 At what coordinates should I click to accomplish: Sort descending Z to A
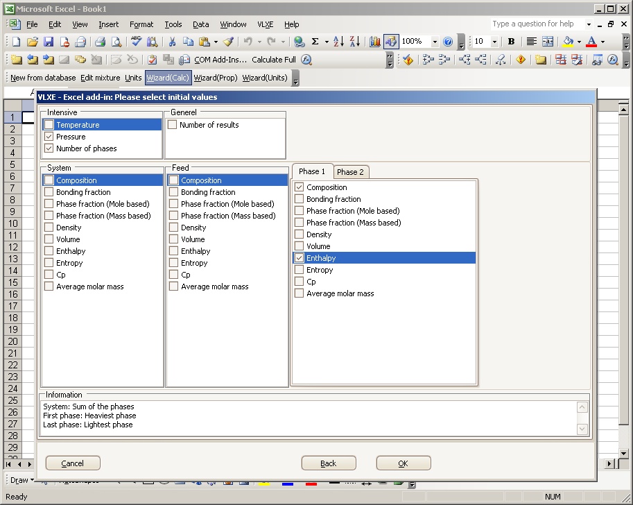pos(355,41)
